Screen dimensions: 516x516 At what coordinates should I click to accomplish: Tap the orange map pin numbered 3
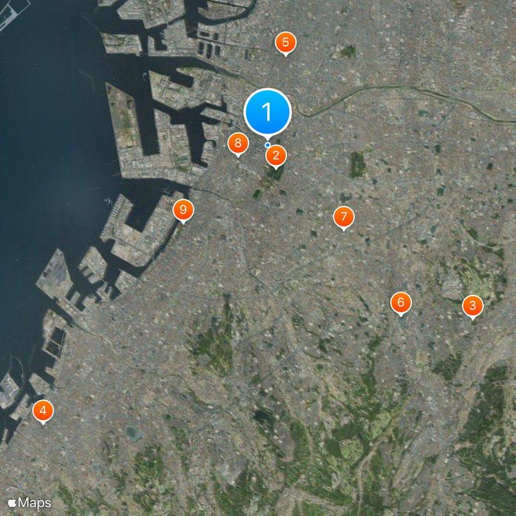tap(473, 306)
